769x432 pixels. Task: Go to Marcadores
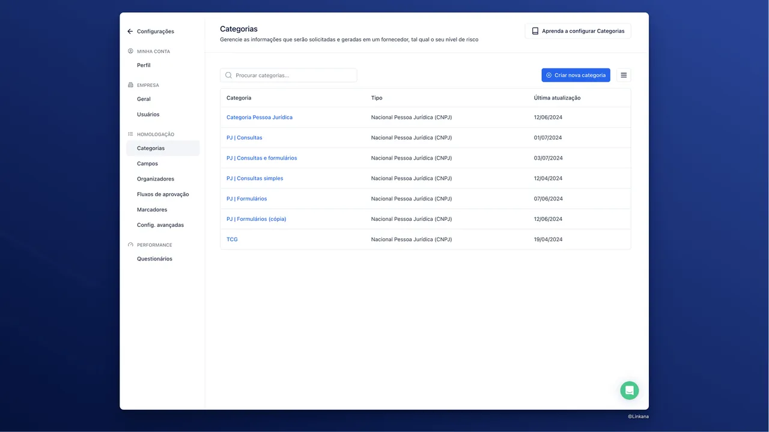(x=152, y=210)
